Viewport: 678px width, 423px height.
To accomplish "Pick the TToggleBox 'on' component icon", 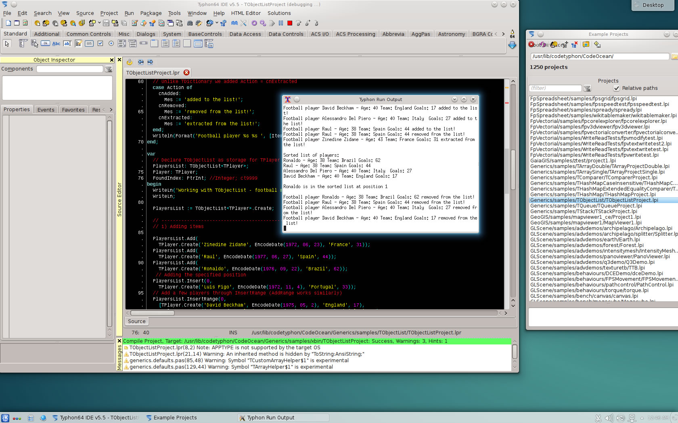I will click(89, 44).
